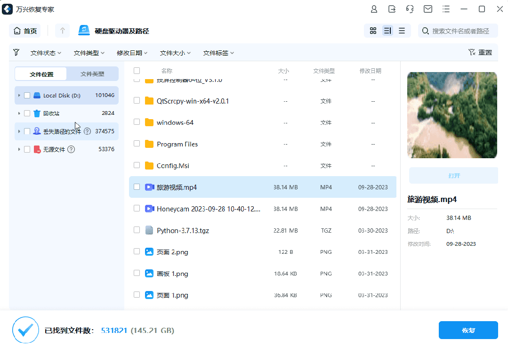The width and height of the screenshot is (508, 348).
Task: Click the navigate-up arrow icon
Action: (x=62, y=30)
